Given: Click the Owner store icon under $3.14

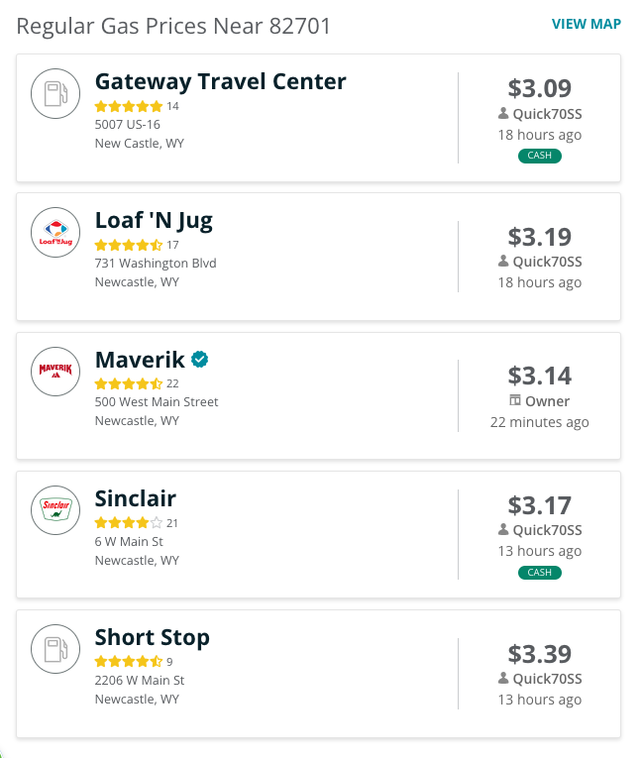Looking at the screenshot, I should 515,400.
